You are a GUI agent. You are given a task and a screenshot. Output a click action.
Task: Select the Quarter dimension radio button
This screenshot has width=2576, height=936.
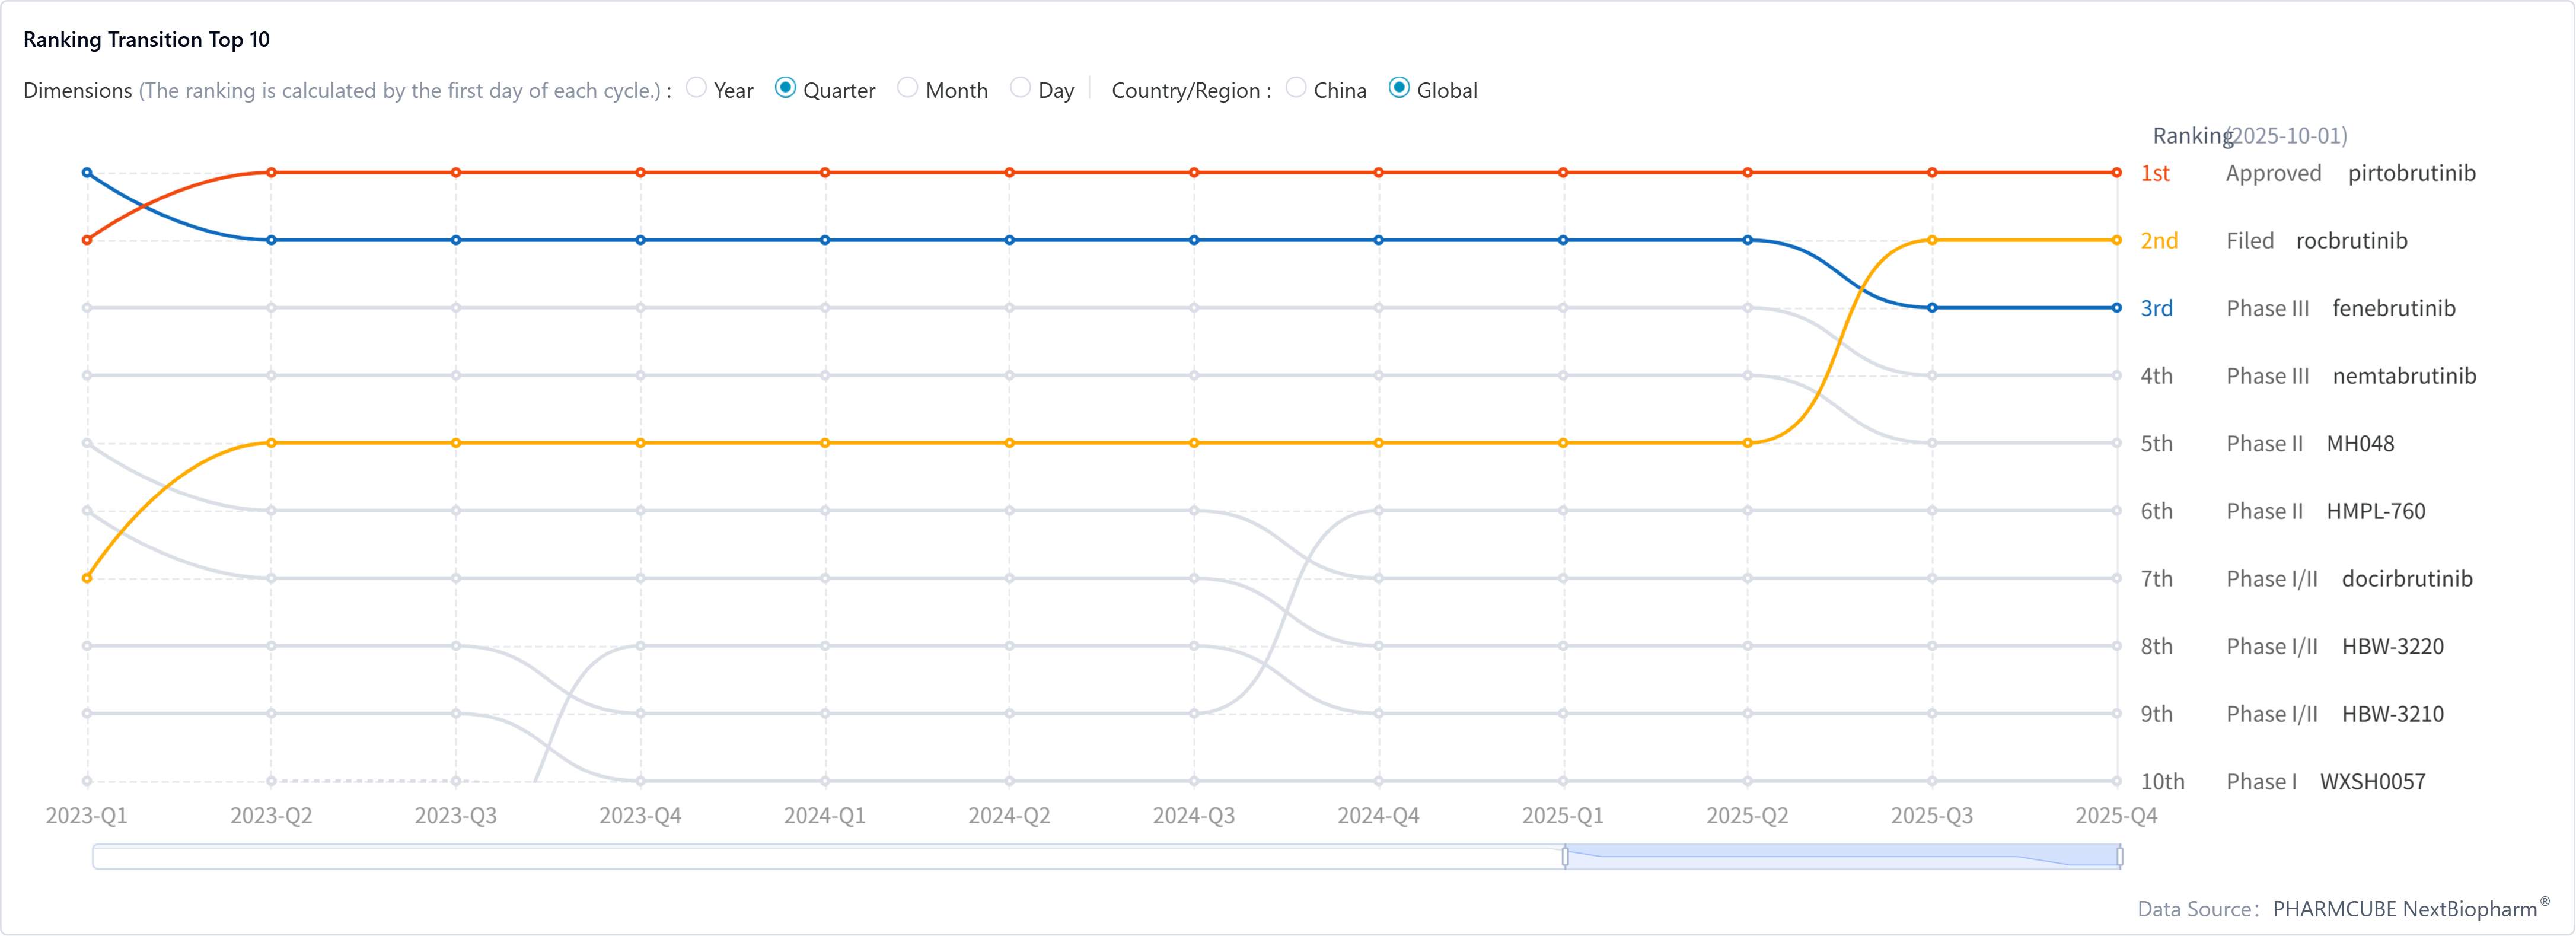[x=786, y=88]
